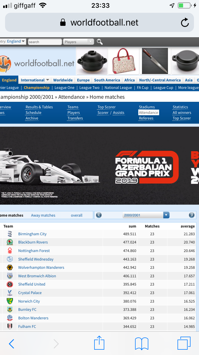Click the search input field
Viewport: 199px width, 355px height.
coord(45,42)
